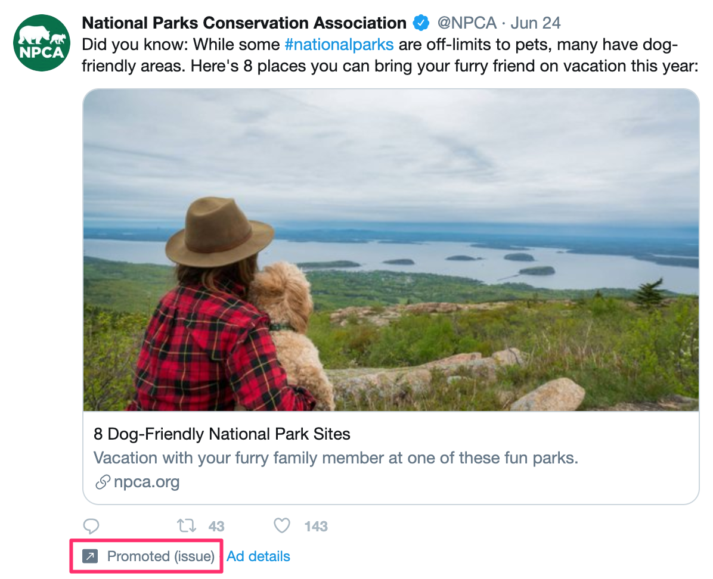
Task: Open the Ad details link
Action: [x=258, y=556]
